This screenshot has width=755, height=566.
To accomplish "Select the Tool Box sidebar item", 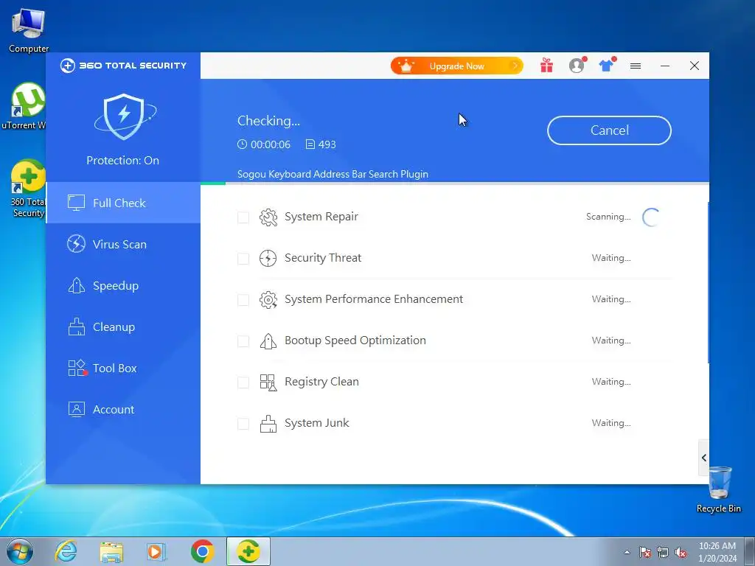I will [123, 368].
